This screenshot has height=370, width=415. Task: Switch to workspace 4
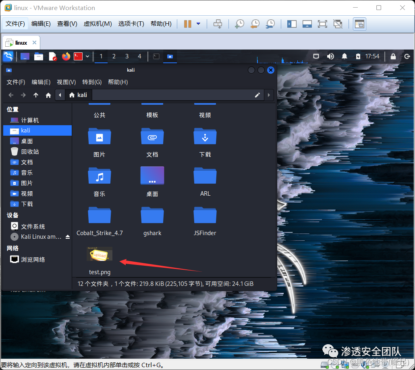click(139, 56)
